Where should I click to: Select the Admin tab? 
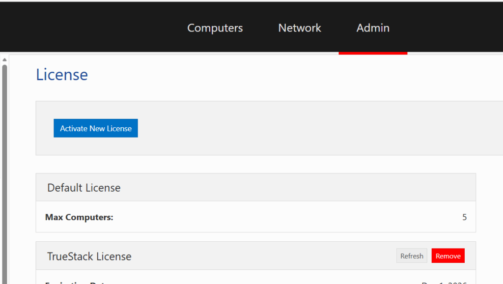click(373, 28)
